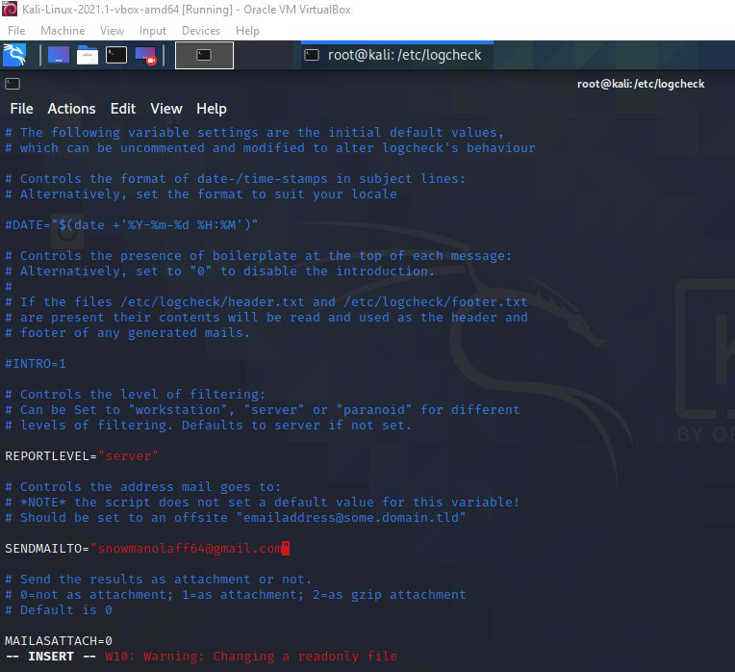
Task: Click the -- INSERT -- mode indicator
Action: coord(51,656)
